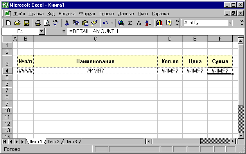Viewport: 246px width, 154px height.
Task: Select the Наименование header cell
Action: (x=95, y=61)
